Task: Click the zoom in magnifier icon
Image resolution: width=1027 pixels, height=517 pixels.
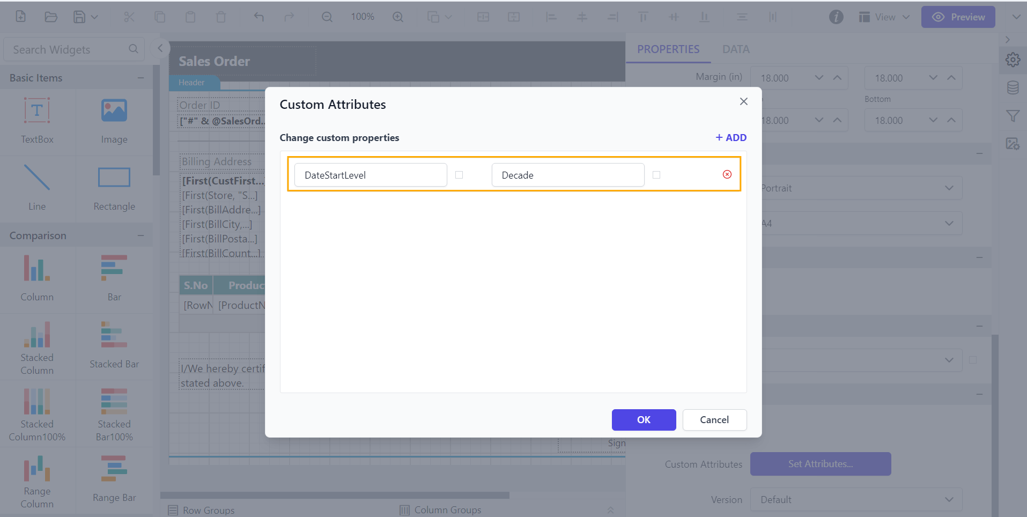Action: click(398, 17)
